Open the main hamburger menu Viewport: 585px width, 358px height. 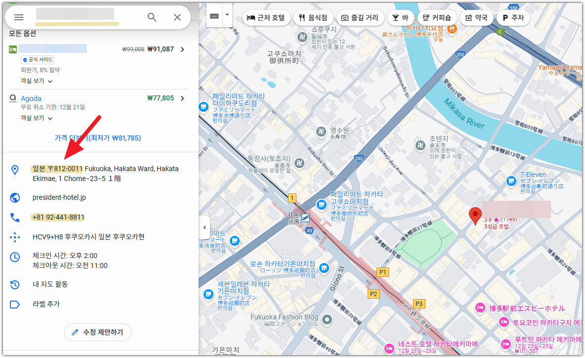[x=18, y=17]
